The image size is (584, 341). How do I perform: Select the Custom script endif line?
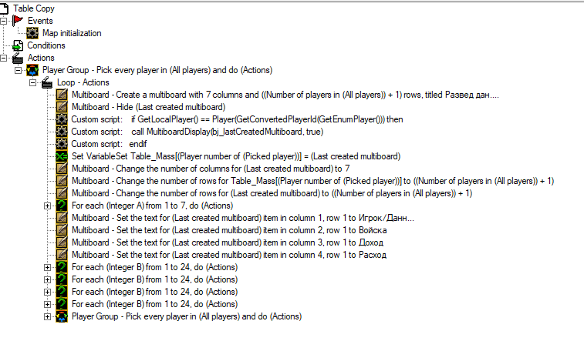coord(98,144)
